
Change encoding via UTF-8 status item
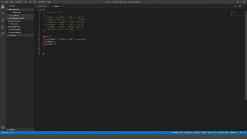click(x=204, y=133)
